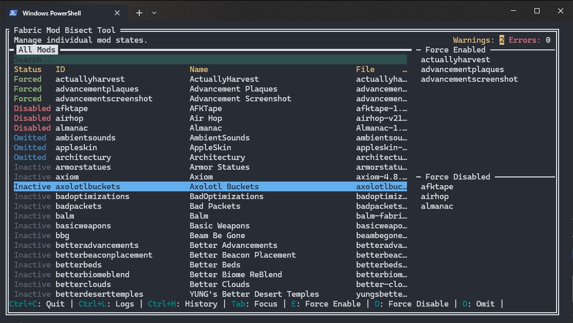Click the Force Disabled panel header

pyautogui.click(x=457, y=177)
